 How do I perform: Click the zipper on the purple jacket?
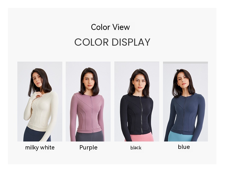click(92, 114)
